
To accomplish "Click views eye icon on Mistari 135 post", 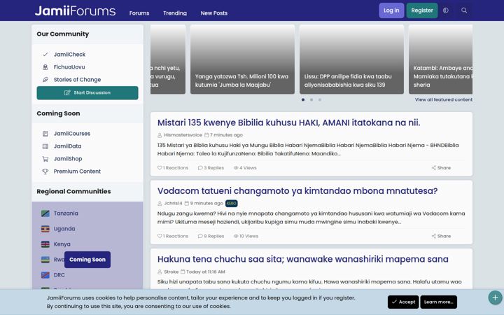I will [x=236, y=168].
